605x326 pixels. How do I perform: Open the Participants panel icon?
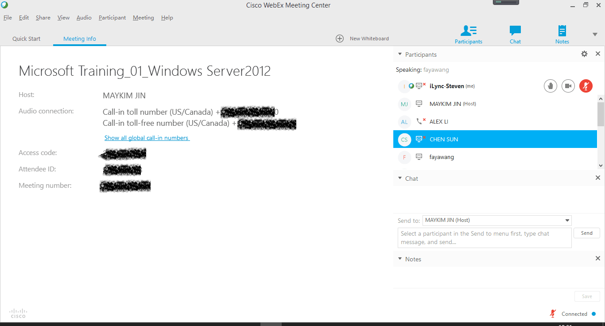[468, 31]
